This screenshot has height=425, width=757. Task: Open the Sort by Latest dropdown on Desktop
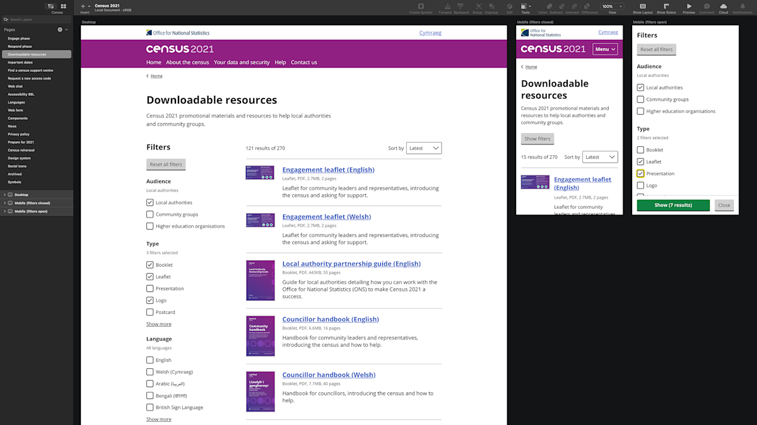(x=424, y=148)
